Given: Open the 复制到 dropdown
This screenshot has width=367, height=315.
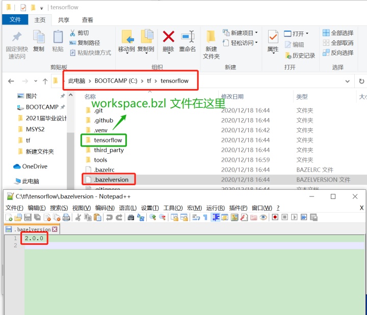Looking at the screenshot, I should [146, 53].
